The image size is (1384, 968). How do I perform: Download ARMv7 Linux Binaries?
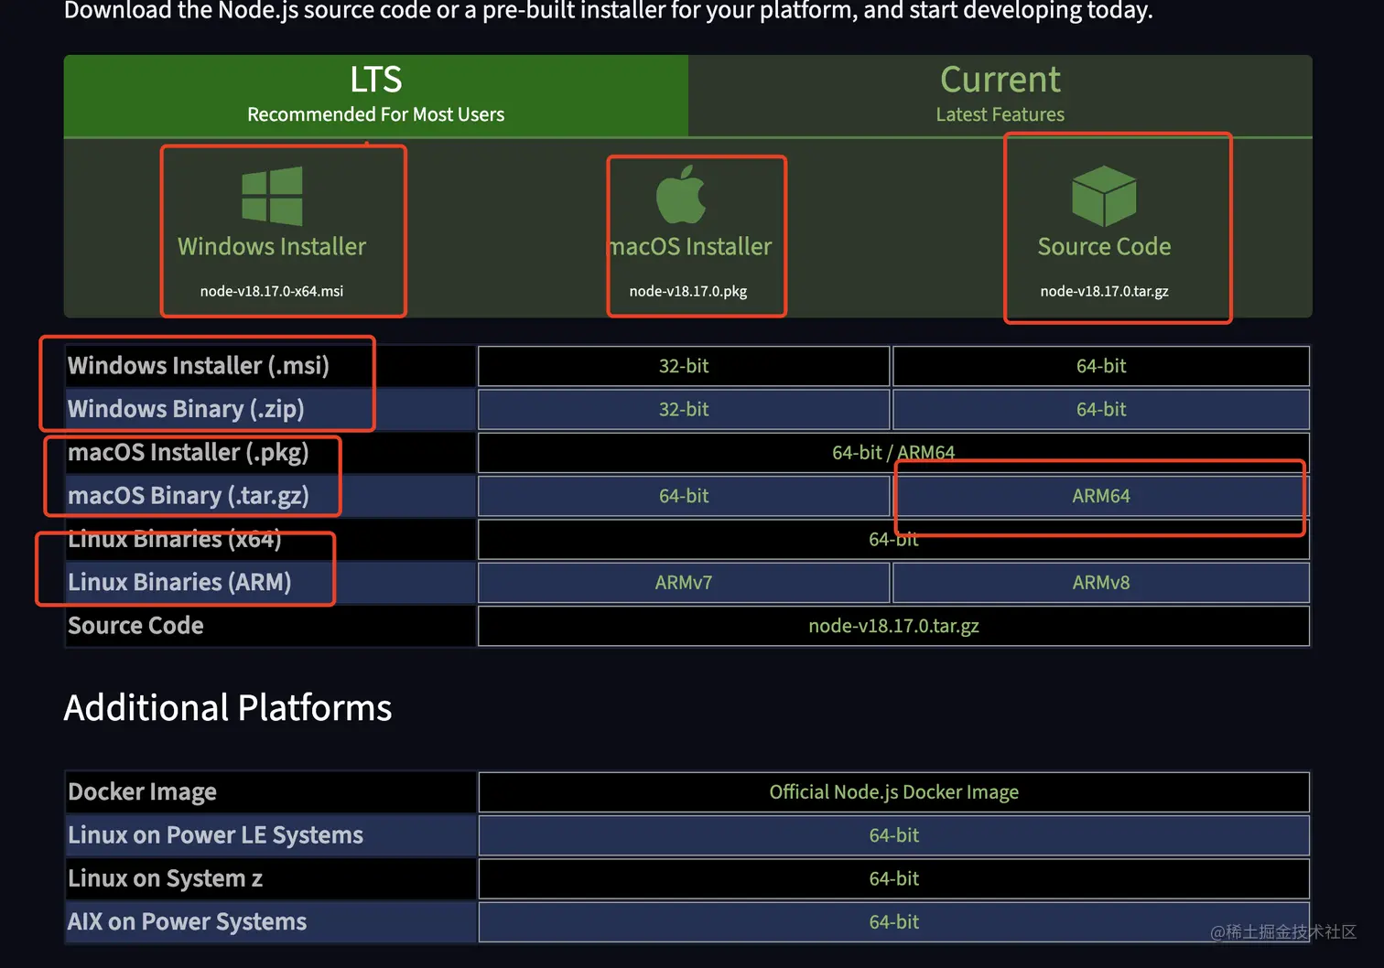(x=684, y=583)
